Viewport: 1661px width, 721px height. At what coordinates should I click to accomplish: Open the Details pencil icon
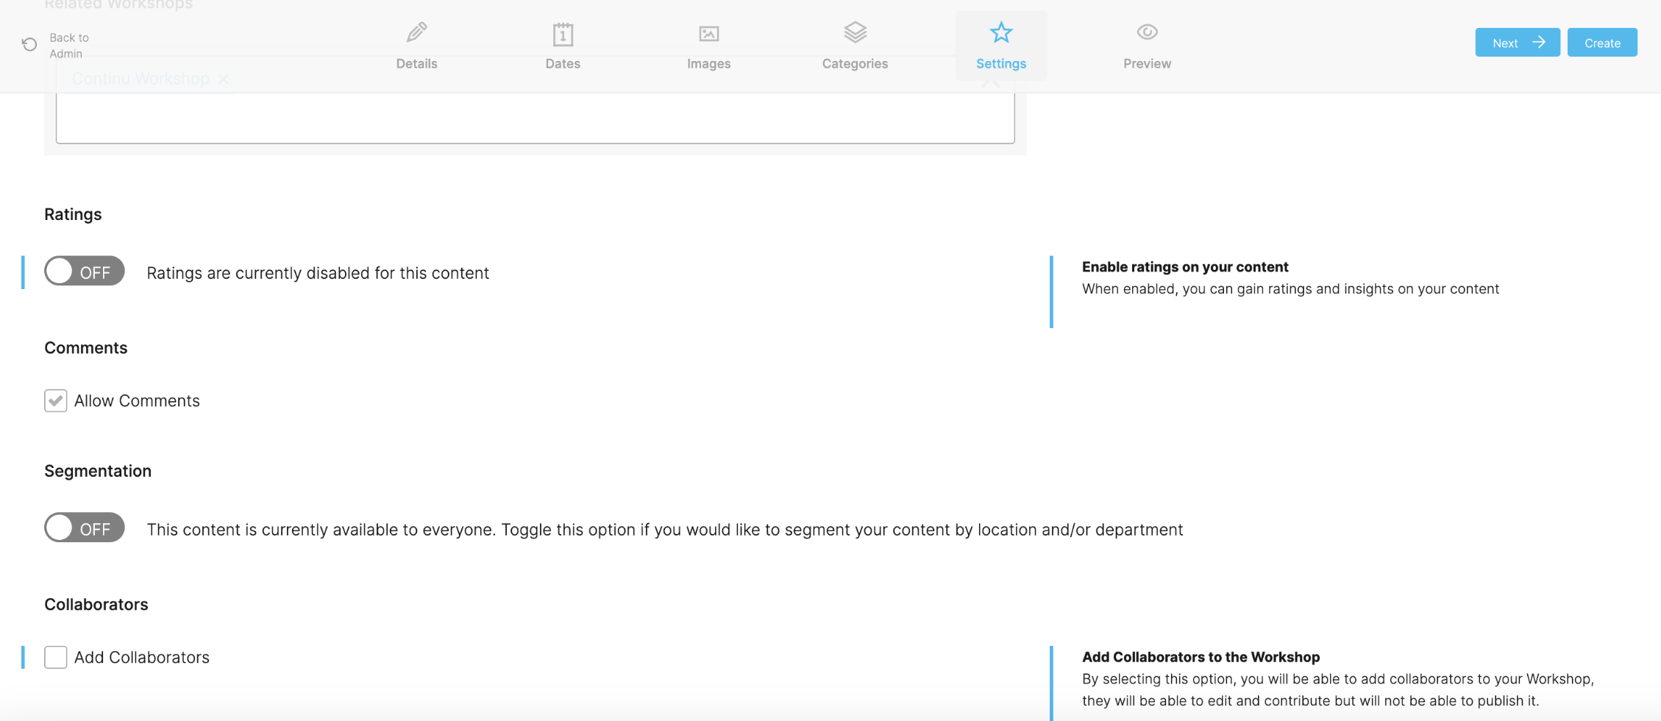[x=416, y=32]
